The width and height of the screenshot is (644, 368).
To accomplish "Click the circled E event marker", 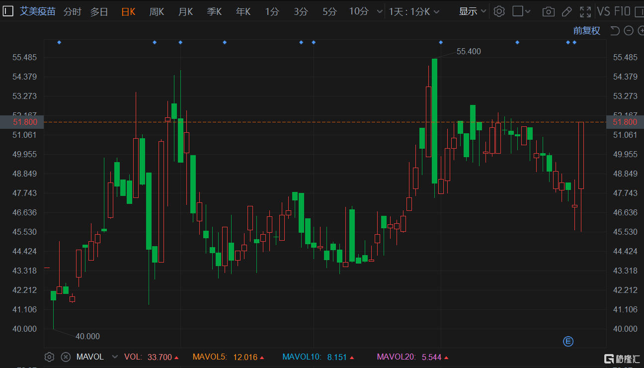I will click(568, 341).
